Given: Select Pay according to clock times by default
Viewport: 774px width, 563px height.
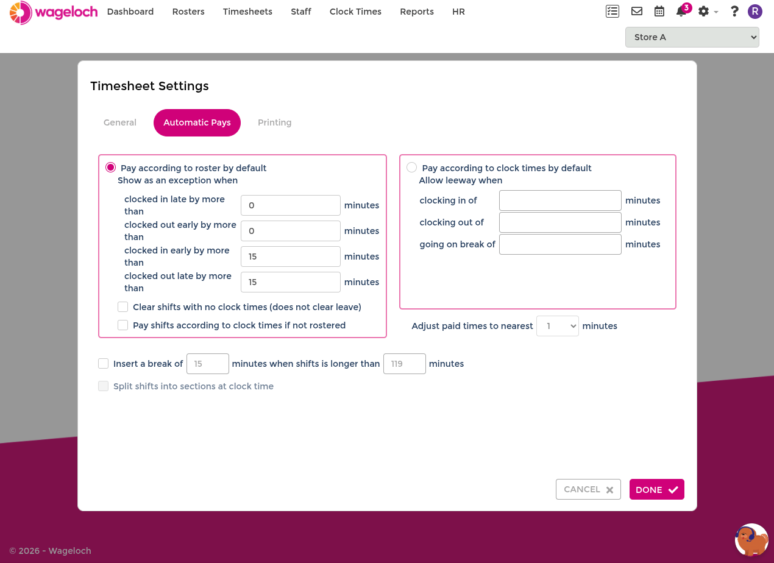Looking at the screenshot, I should (412, 168).
